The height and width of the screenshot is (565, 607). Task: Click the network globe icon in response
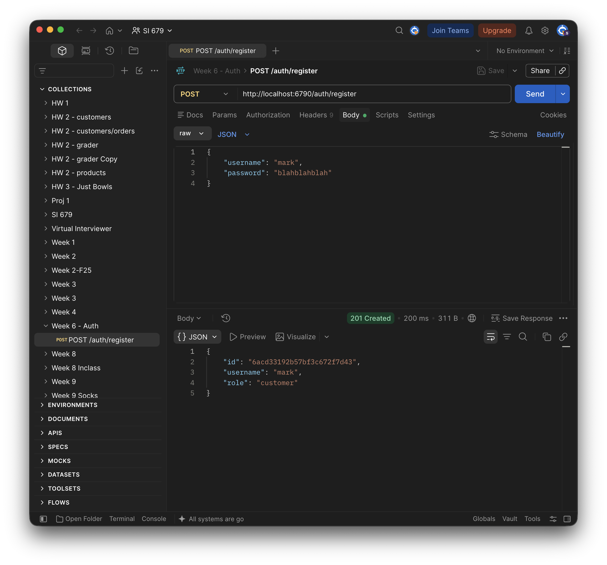coord(472,318)
